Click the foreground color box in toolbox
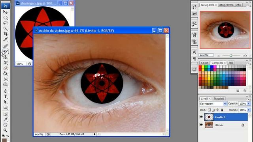This screenshot has width=253, height=142. tap(4, 140)
